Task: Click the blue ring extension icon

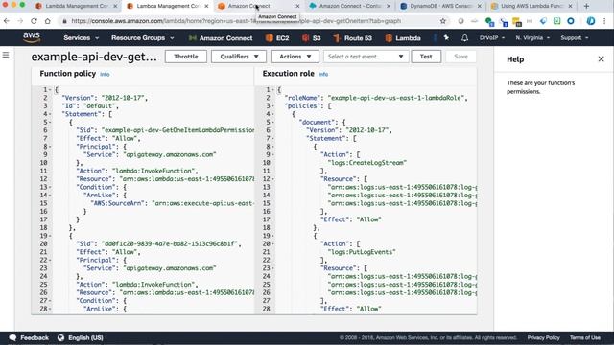Action: (571, 21)
